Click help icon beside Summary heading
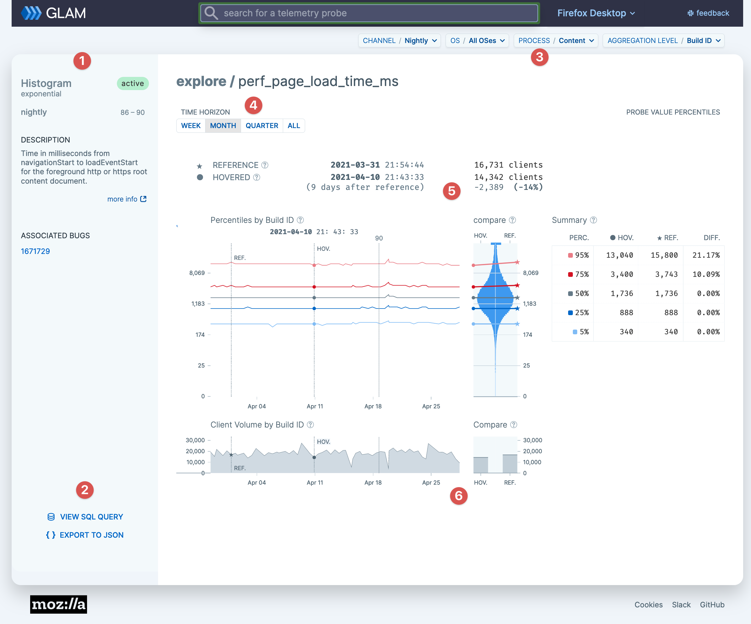The width and height of the screenshot is (751, 624). pos(593,220)
